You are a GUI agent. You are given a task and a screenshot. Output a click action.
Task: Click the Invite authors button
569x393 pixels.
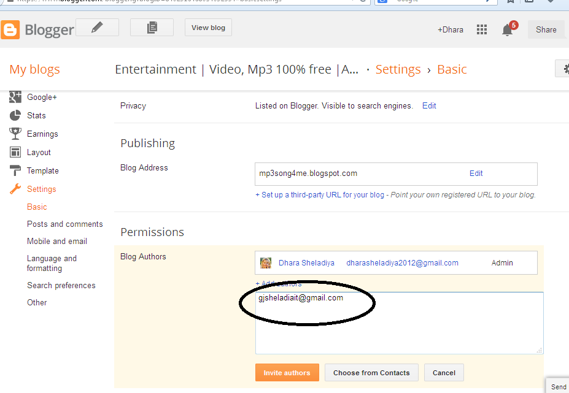(287, 372)
